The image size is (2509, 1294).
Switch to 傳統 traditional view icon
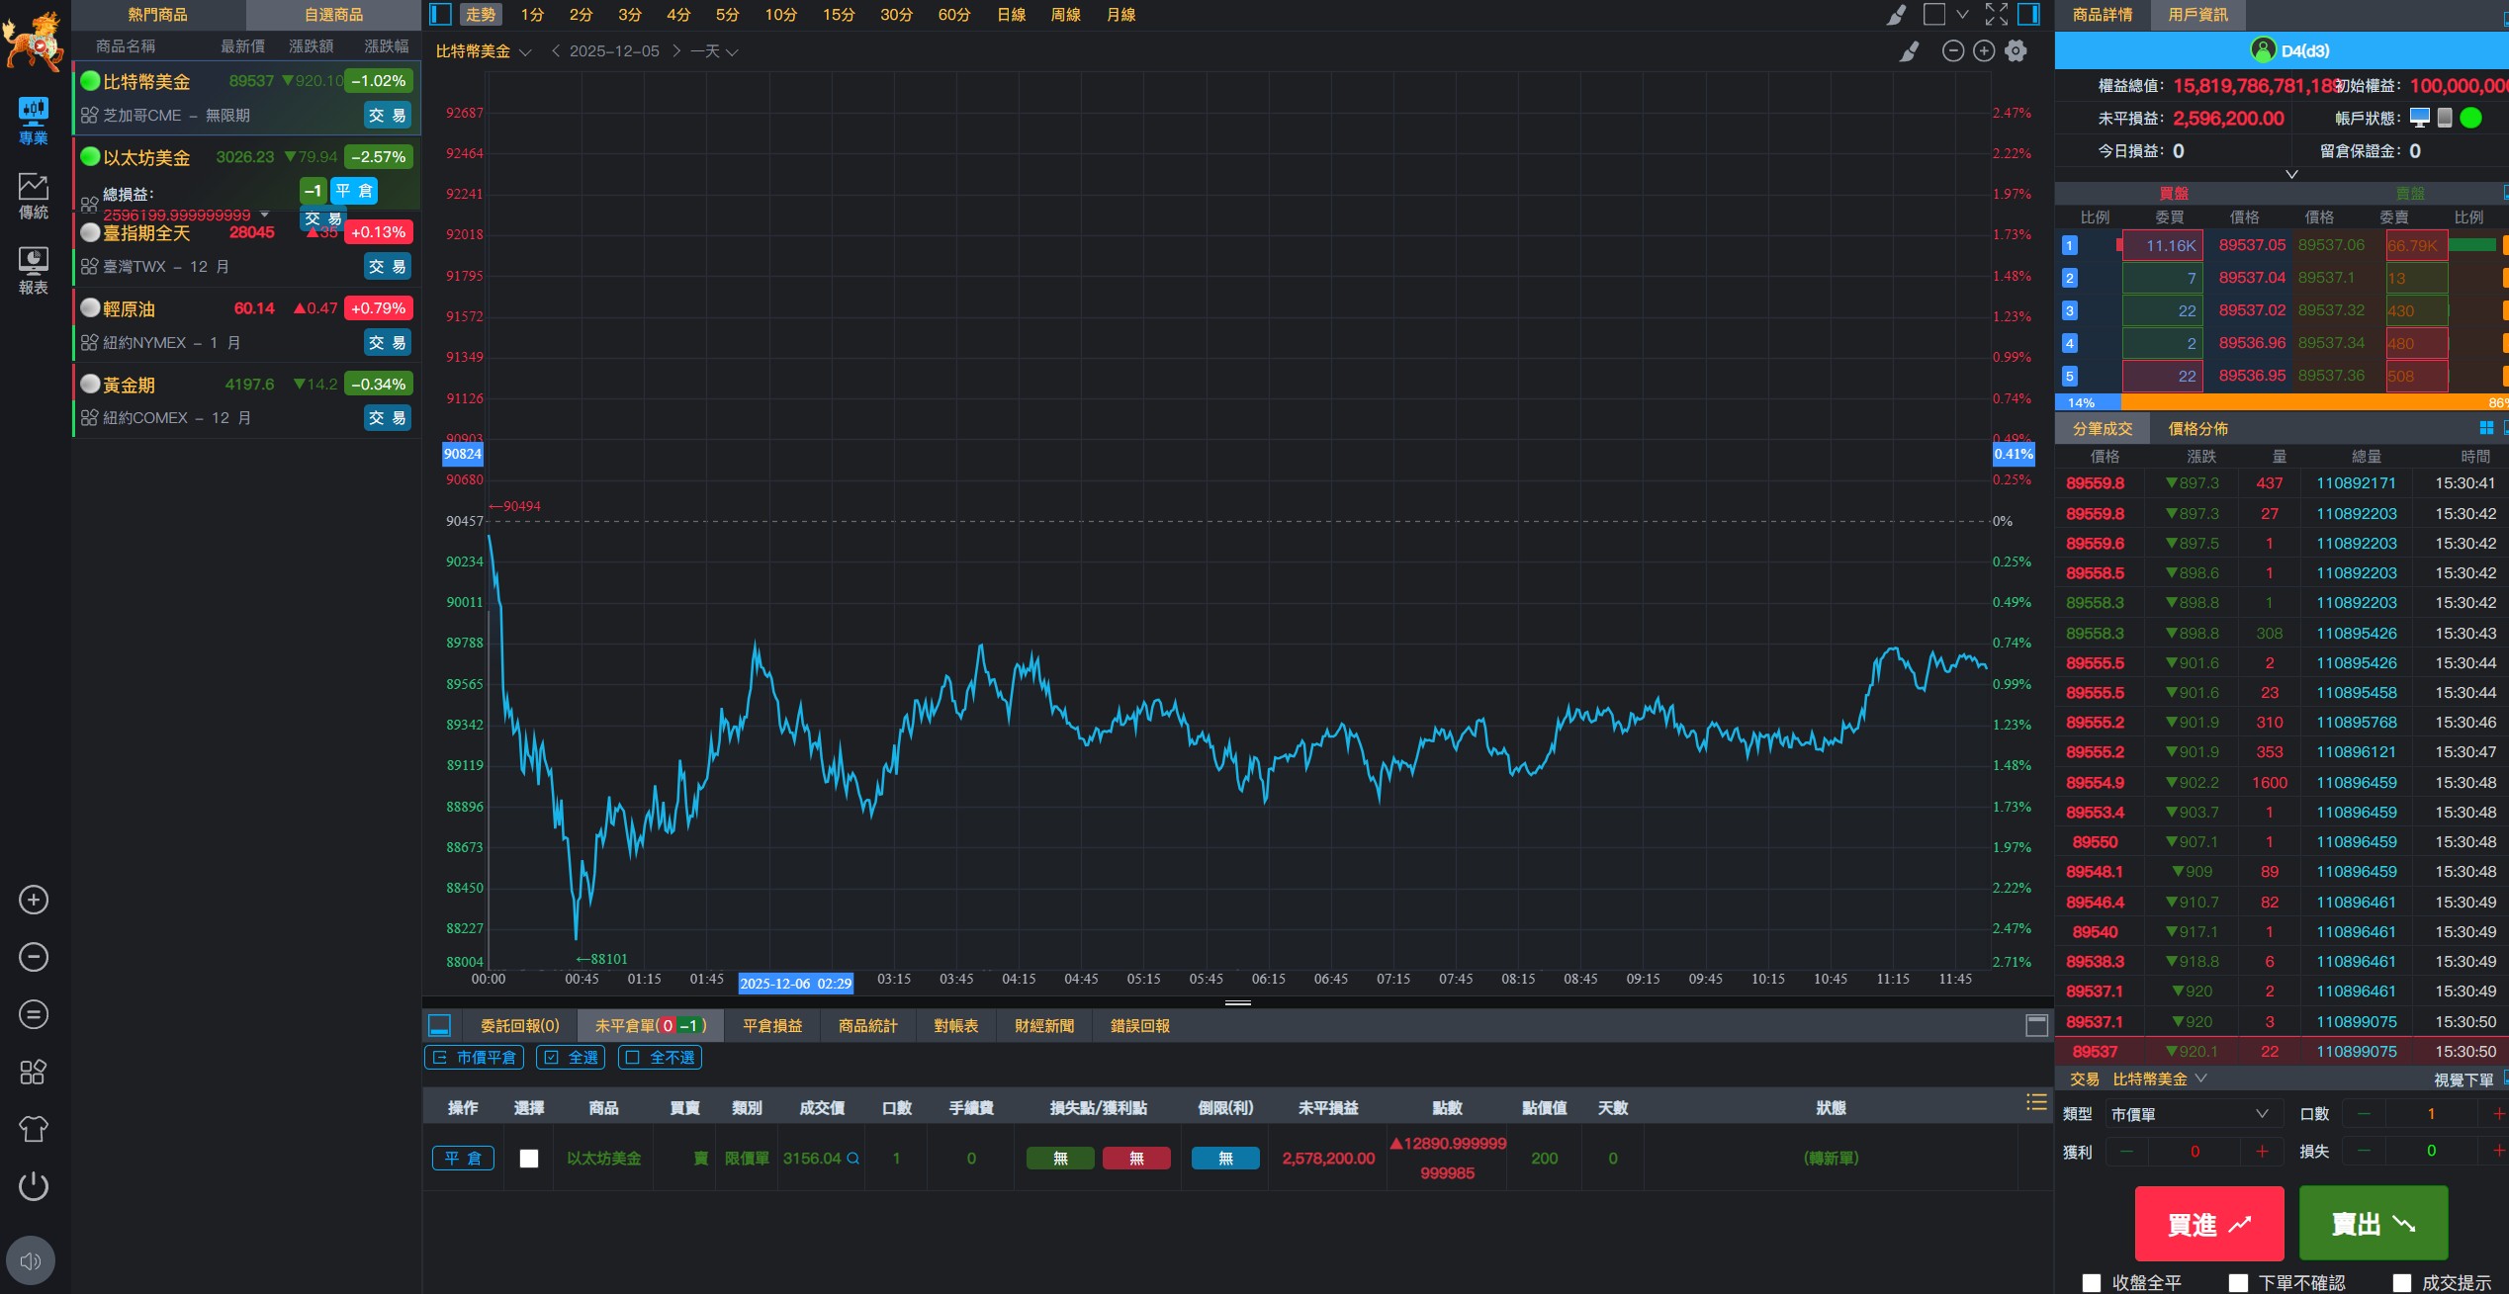33,195
